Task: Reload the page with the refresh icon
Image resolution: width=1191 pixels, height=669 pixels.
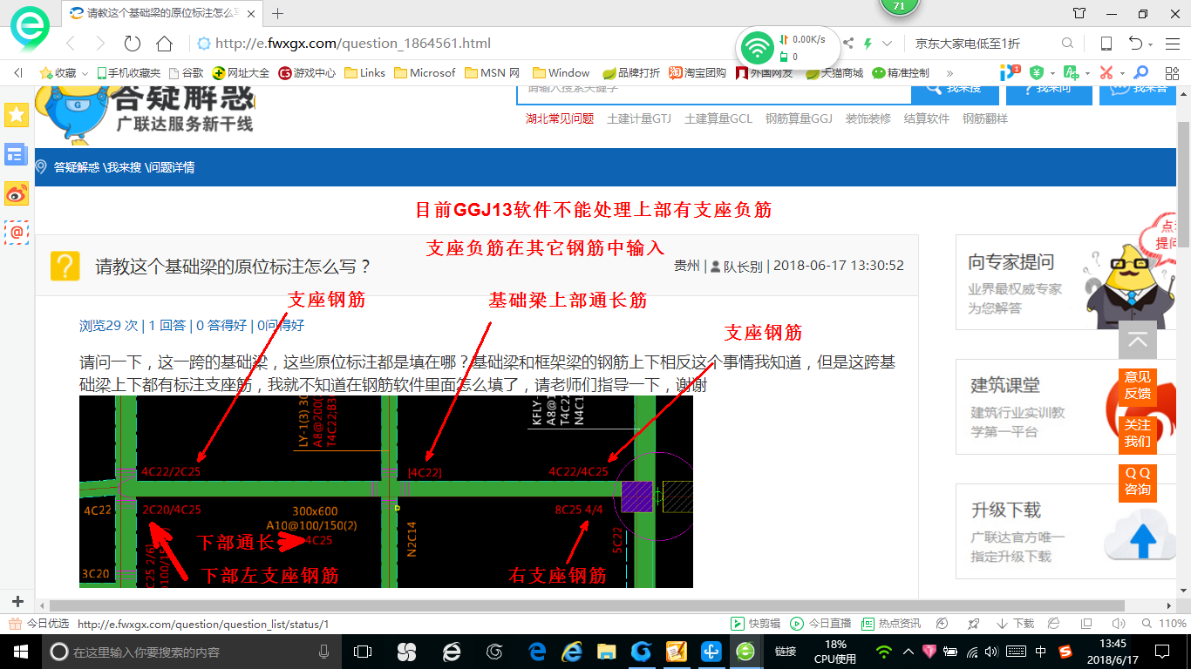Action: point(133,44)
